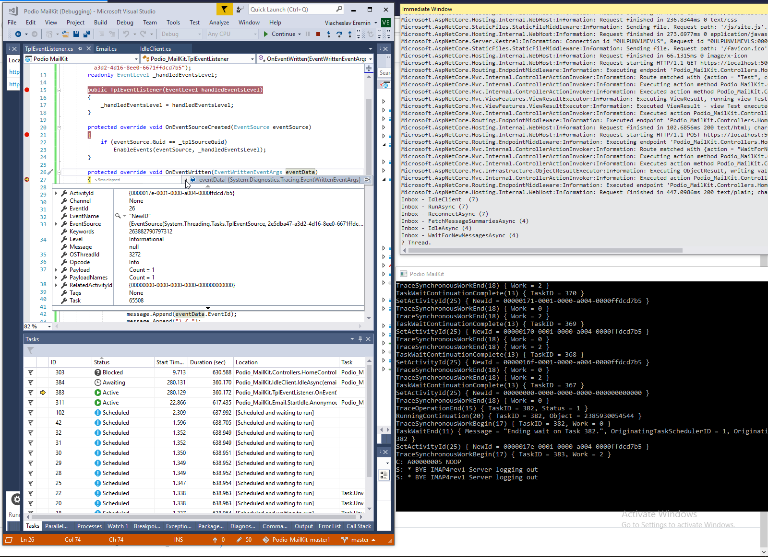The image size is (768, 557).
Task: Click the Open File folder toolbar icon
Action: pyautogui.click(x=66, y=34)
